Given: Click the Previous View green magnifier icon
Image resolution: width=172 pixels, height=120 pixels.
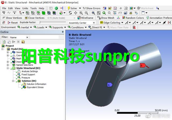Looking at the screenshot, I should pos(104,13).
